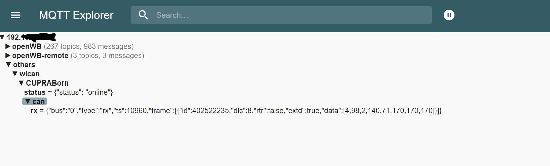
Task: Click the search magnifier icon
Action: 143,15
